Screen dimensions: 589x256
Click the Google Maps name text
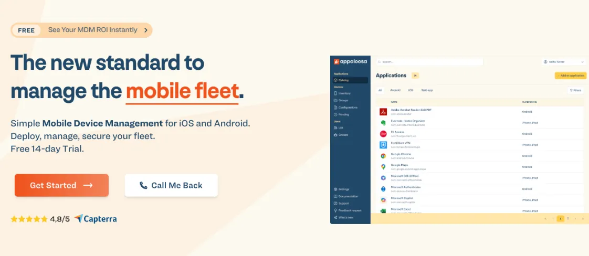tap(399, 165)
